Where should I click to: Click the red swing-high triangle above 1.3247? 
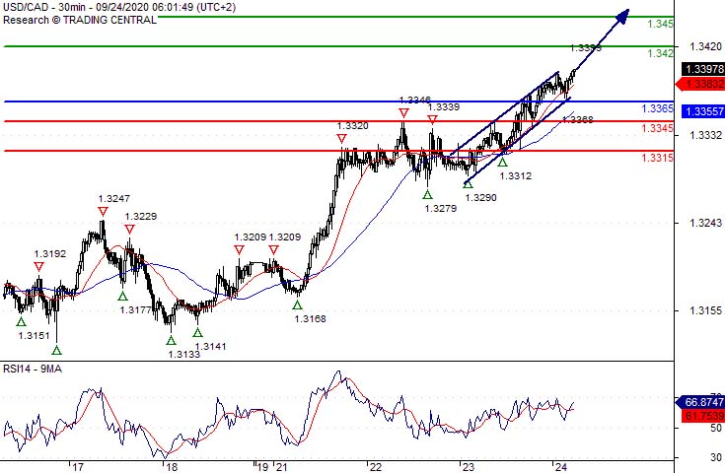(103, 212)
